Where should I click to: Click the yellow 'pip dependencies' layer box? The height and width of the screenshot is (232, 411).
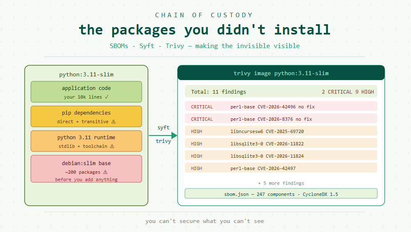tap(86, 116)
